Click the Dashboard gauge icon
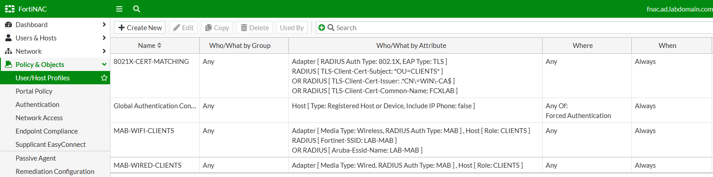This screenshot has width=713, height=177. tap(8, 25)
